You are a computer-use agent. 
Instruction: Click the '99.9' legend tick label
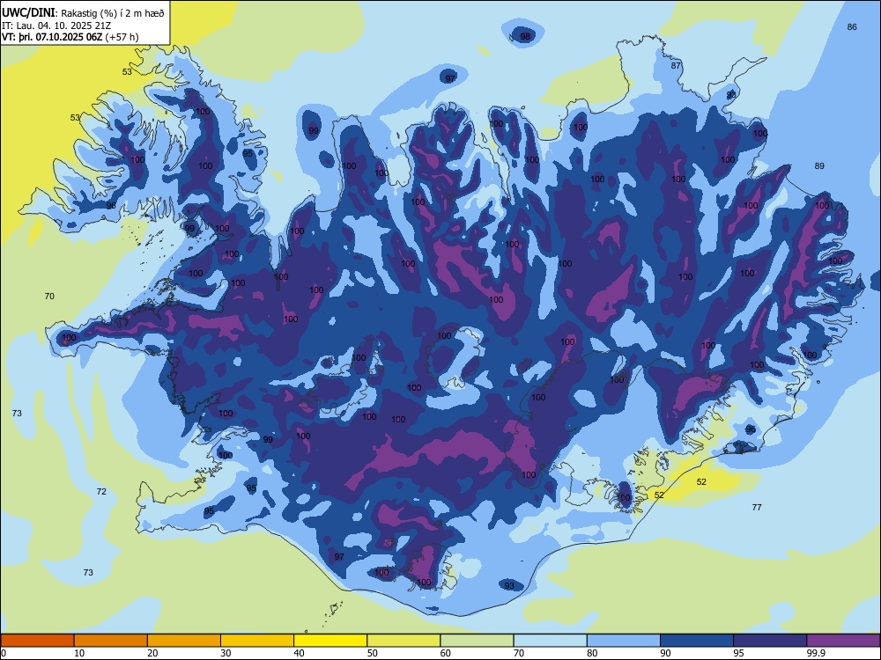(x=816, y=653)
